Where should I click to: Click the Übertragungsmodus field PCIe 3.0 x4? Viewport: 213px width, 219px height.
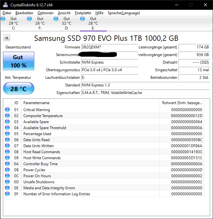point(109,70)
